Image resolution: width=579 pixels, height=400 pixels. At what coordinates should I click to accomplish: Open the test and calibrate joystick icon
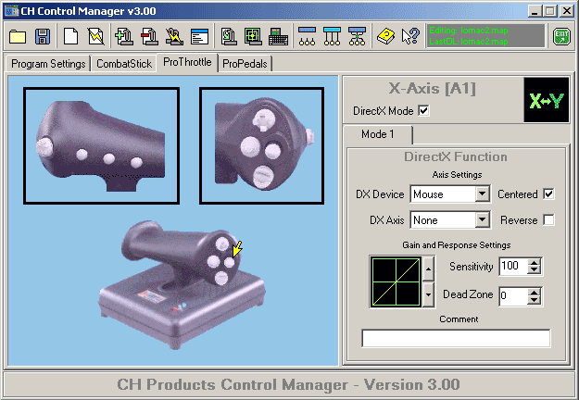pyautogui.click(x=229, y=36)
